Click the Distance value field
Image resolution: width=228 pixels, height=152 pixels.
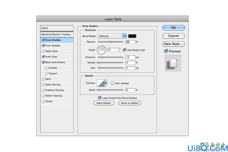130,57
